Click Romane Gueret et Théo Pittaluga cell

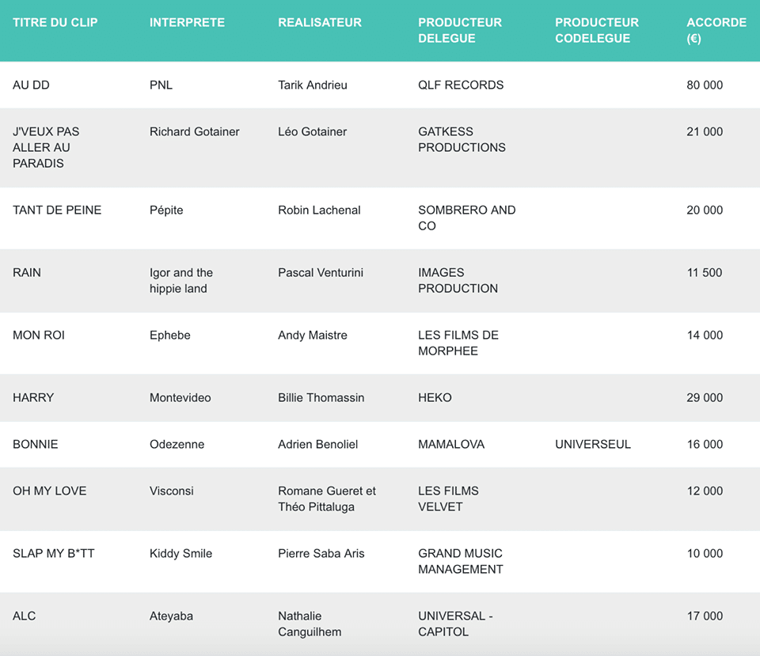pyautogui.click(x=327, y=499)
